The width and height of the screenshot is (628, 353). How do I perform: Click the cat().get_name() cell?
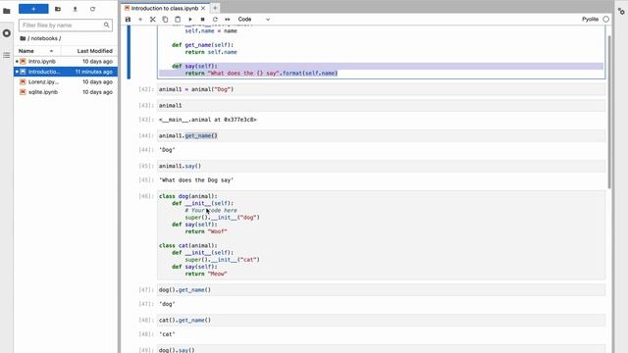381,321
